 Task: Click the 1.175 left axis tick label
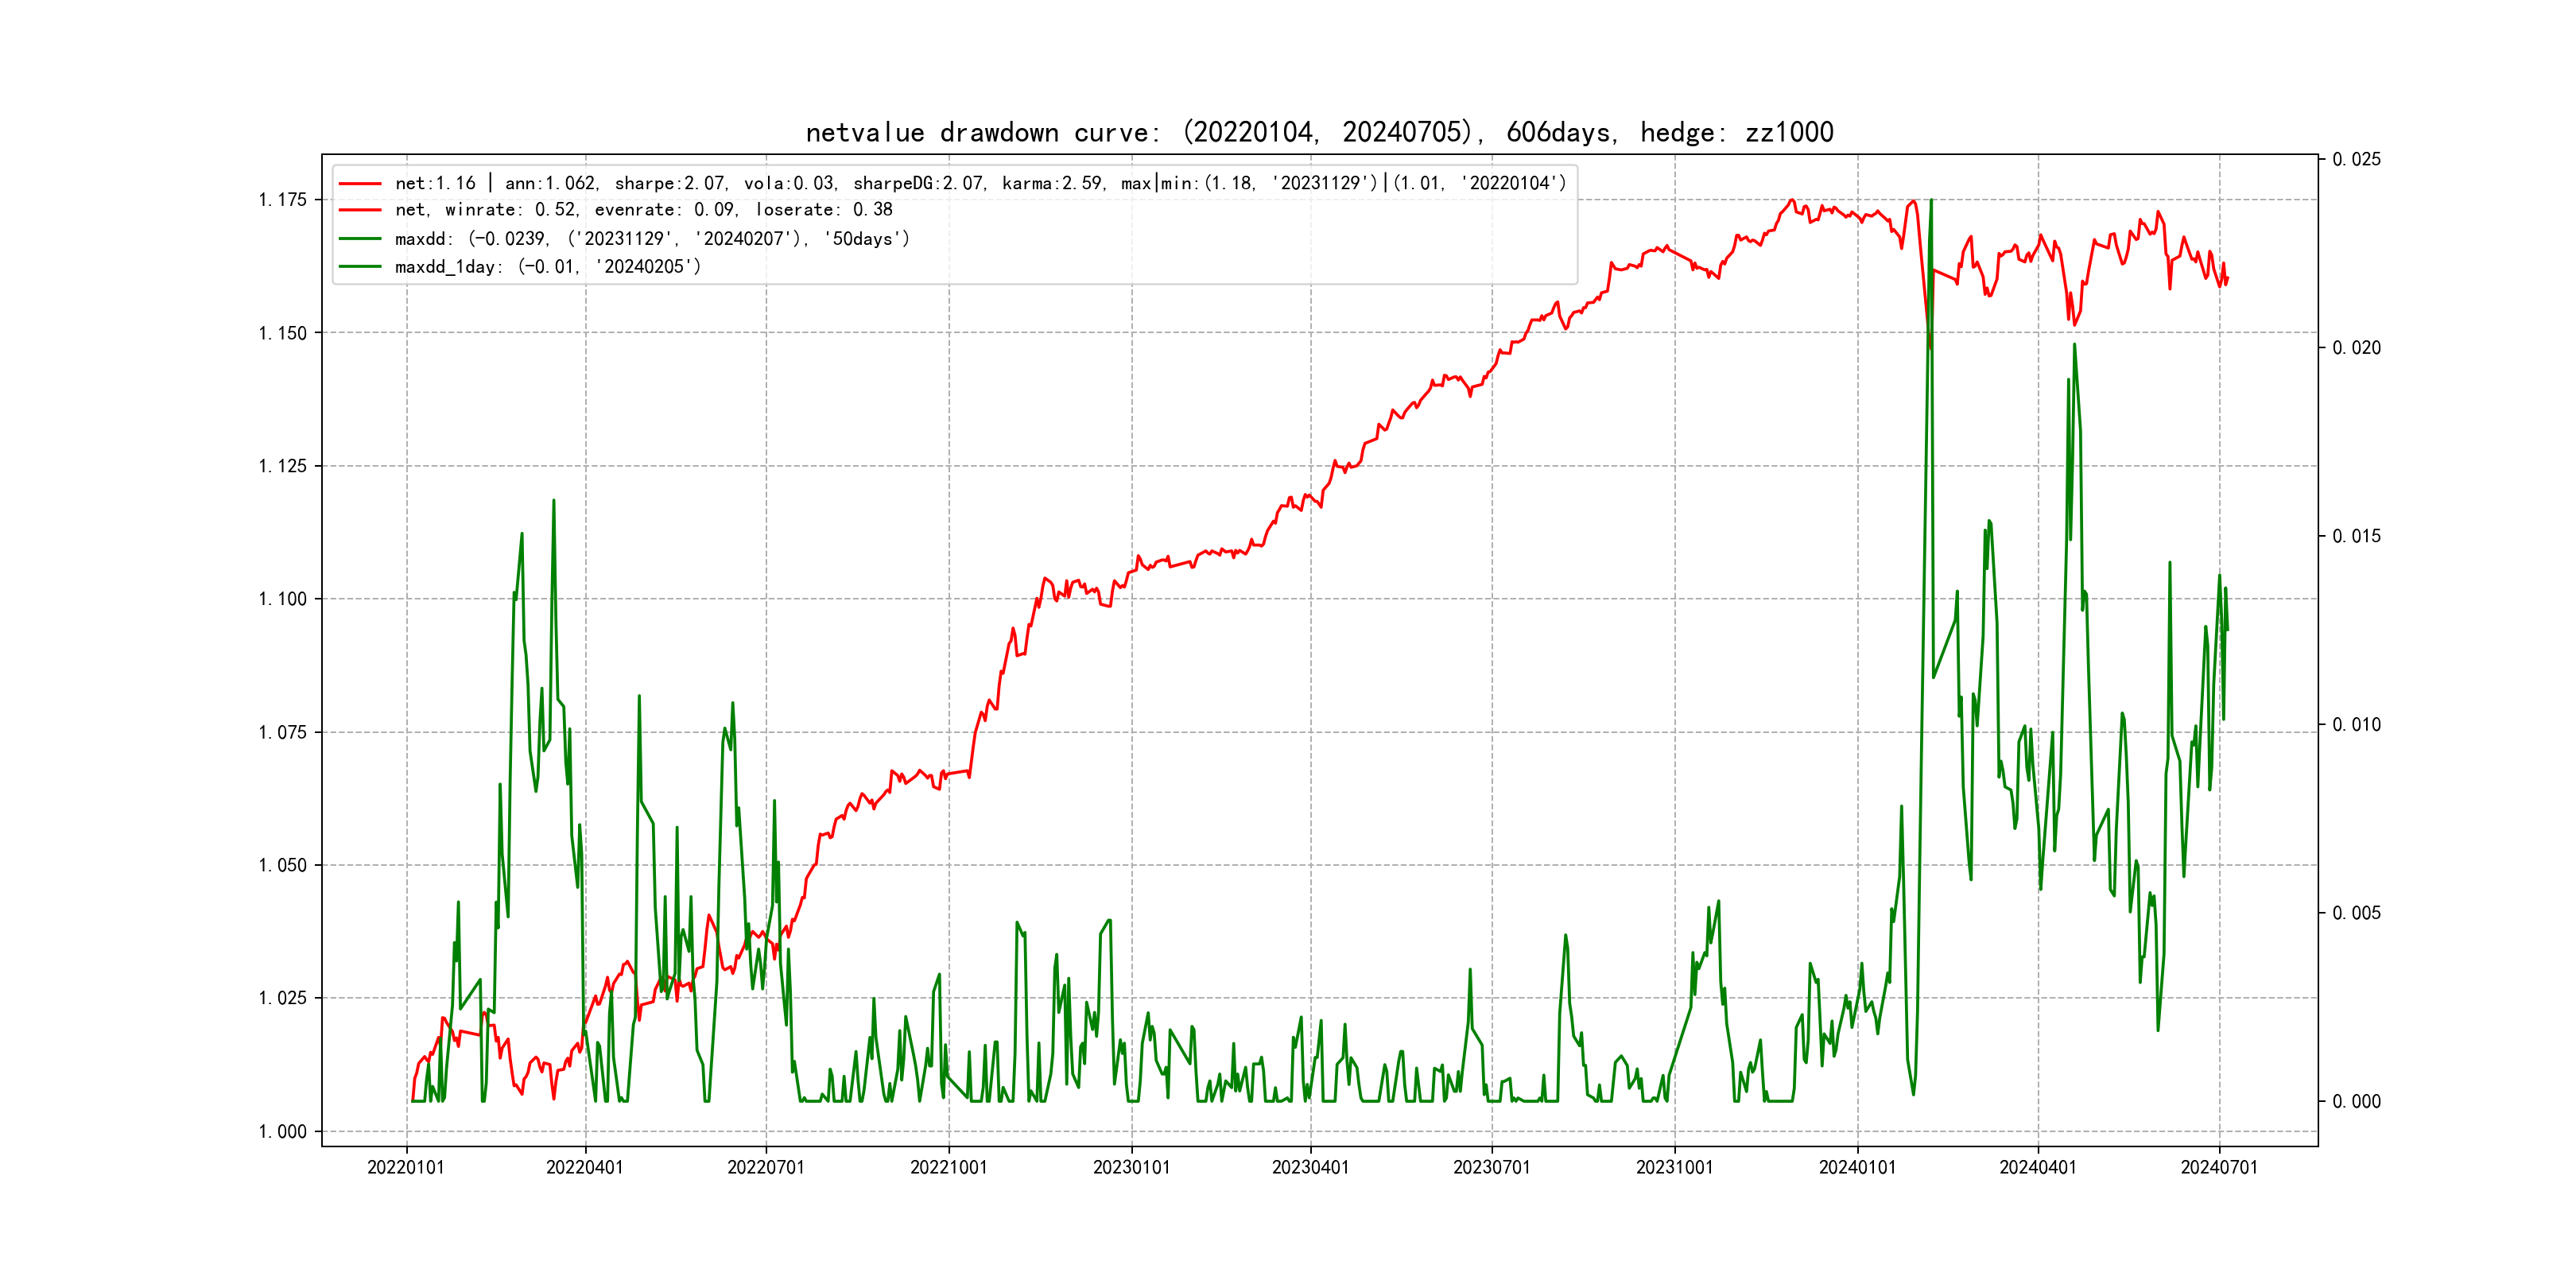coord(282,200)
